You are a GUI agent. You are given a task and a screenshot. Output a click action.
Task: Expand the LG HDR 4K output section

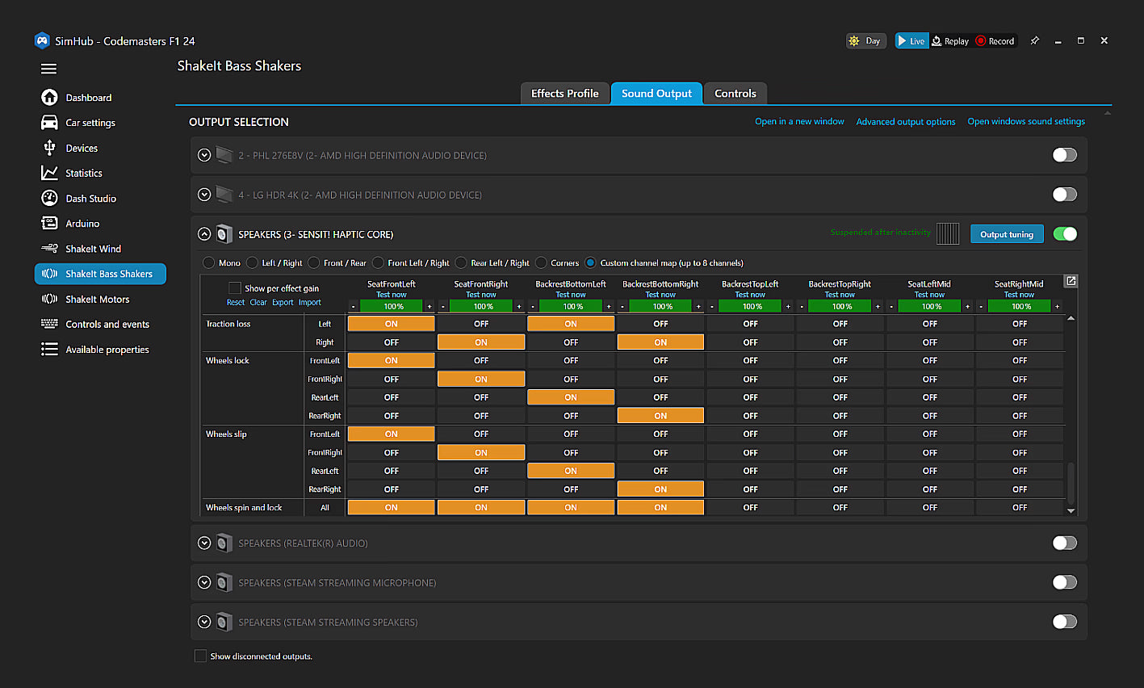pos(204,195)
